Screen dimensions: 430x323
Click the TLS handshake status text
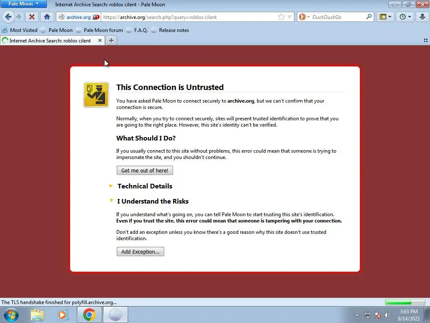59,302
